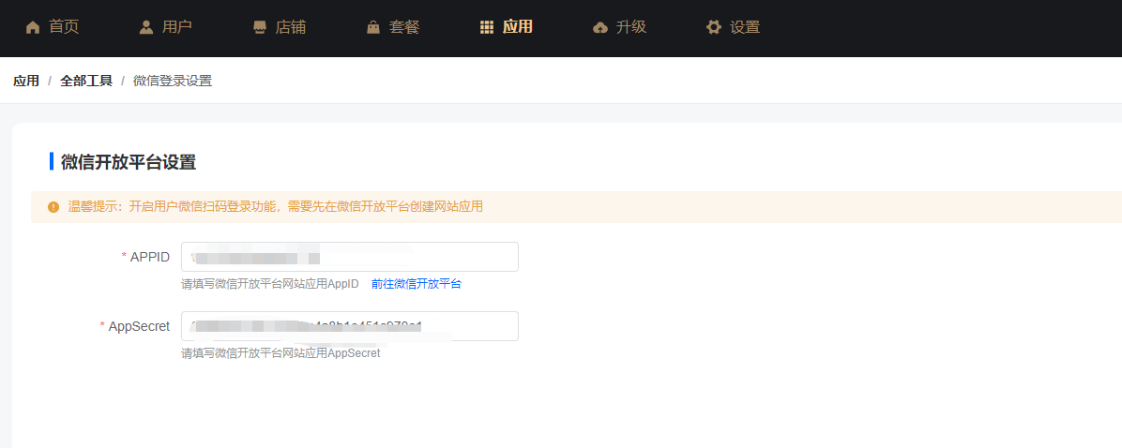The width and height of the screenshot is (1122, 448).
Task: Click the 应用 breadcrumb link
Action: tap(25, 81)
